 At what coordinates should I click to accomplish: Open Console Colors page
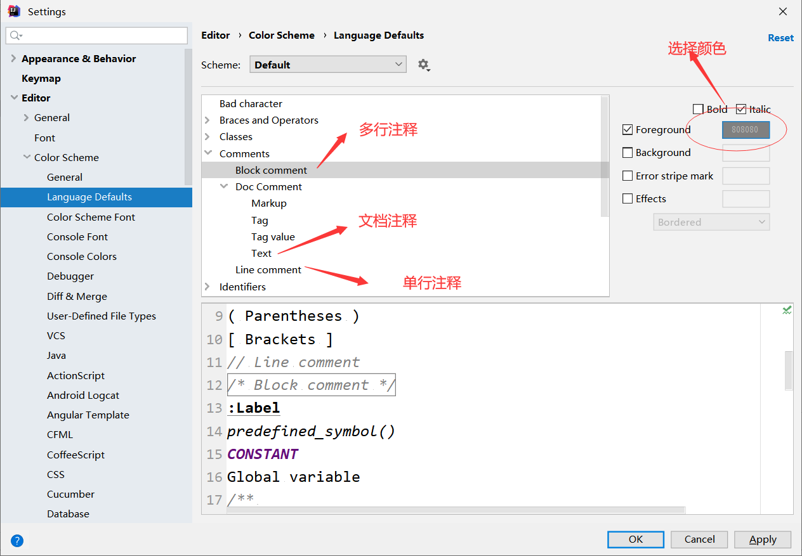82,256
